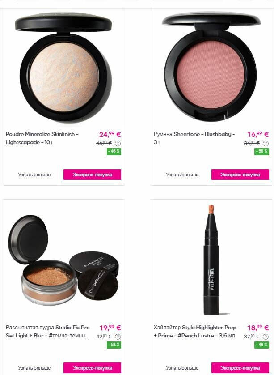This screenshot has width=274, height=375.
Task: Open the Mineralize Skinfinish powder product image
Action: pyautogui.click(x=63, y=67)
